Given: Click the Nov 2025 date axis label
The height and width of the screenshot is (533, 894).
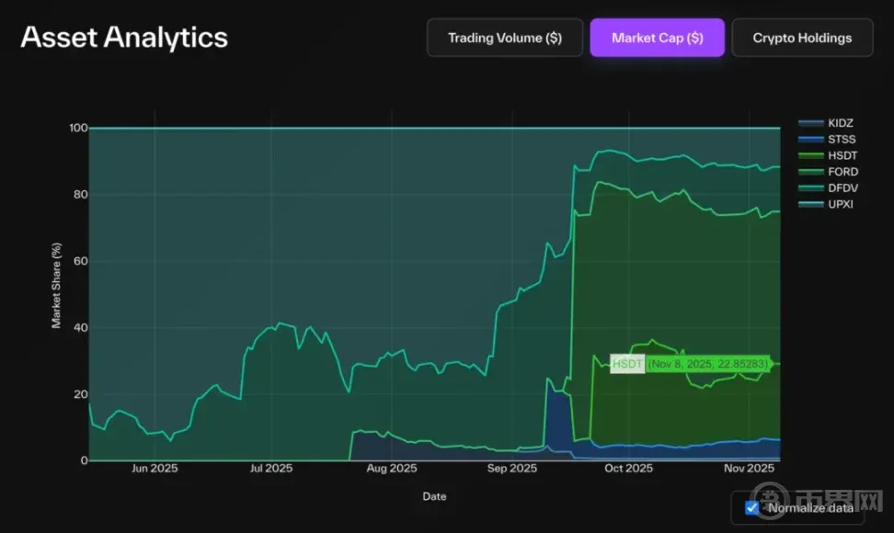Looking at the screenshot, I should click(x=749, y=469).
